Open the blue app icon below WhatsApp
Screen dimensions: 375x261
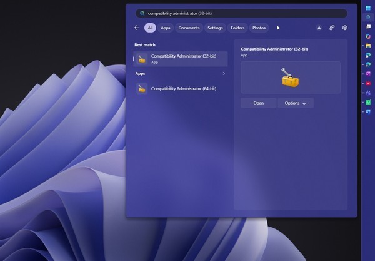[x=368, y=111]
